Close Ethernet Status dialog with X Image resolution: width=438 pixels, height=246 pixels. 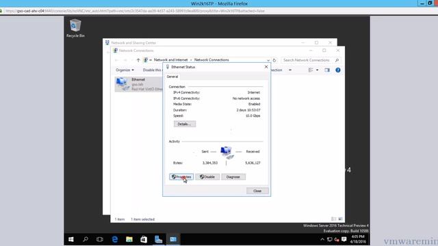tap(266, 67)
